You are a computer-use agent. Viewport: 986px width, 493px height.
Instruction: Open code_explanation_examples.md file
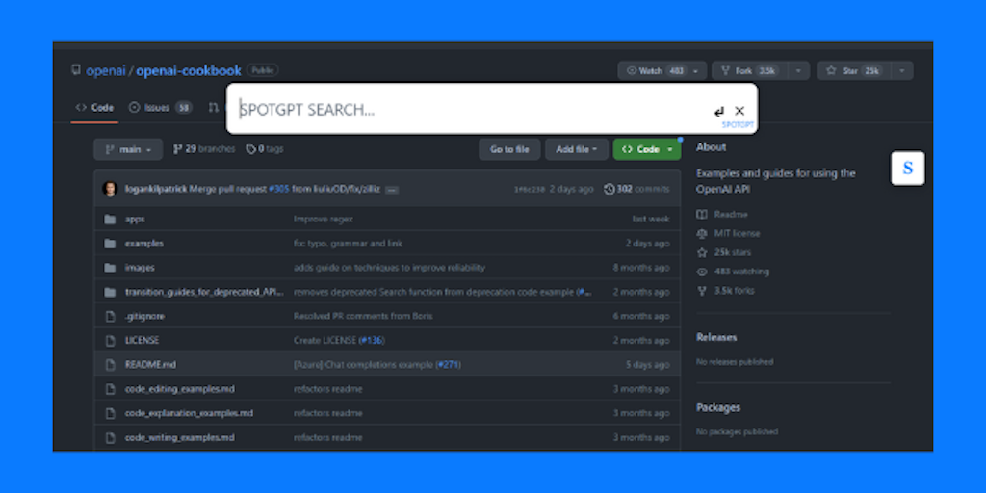pyautogui.click(x=190, y=413)
